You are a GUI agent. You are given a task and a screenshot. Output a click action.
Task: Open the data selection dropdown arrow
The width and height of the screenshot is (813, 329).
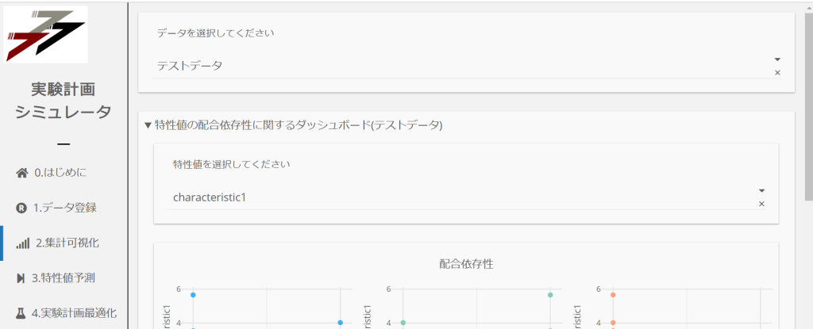click(777, 59)
